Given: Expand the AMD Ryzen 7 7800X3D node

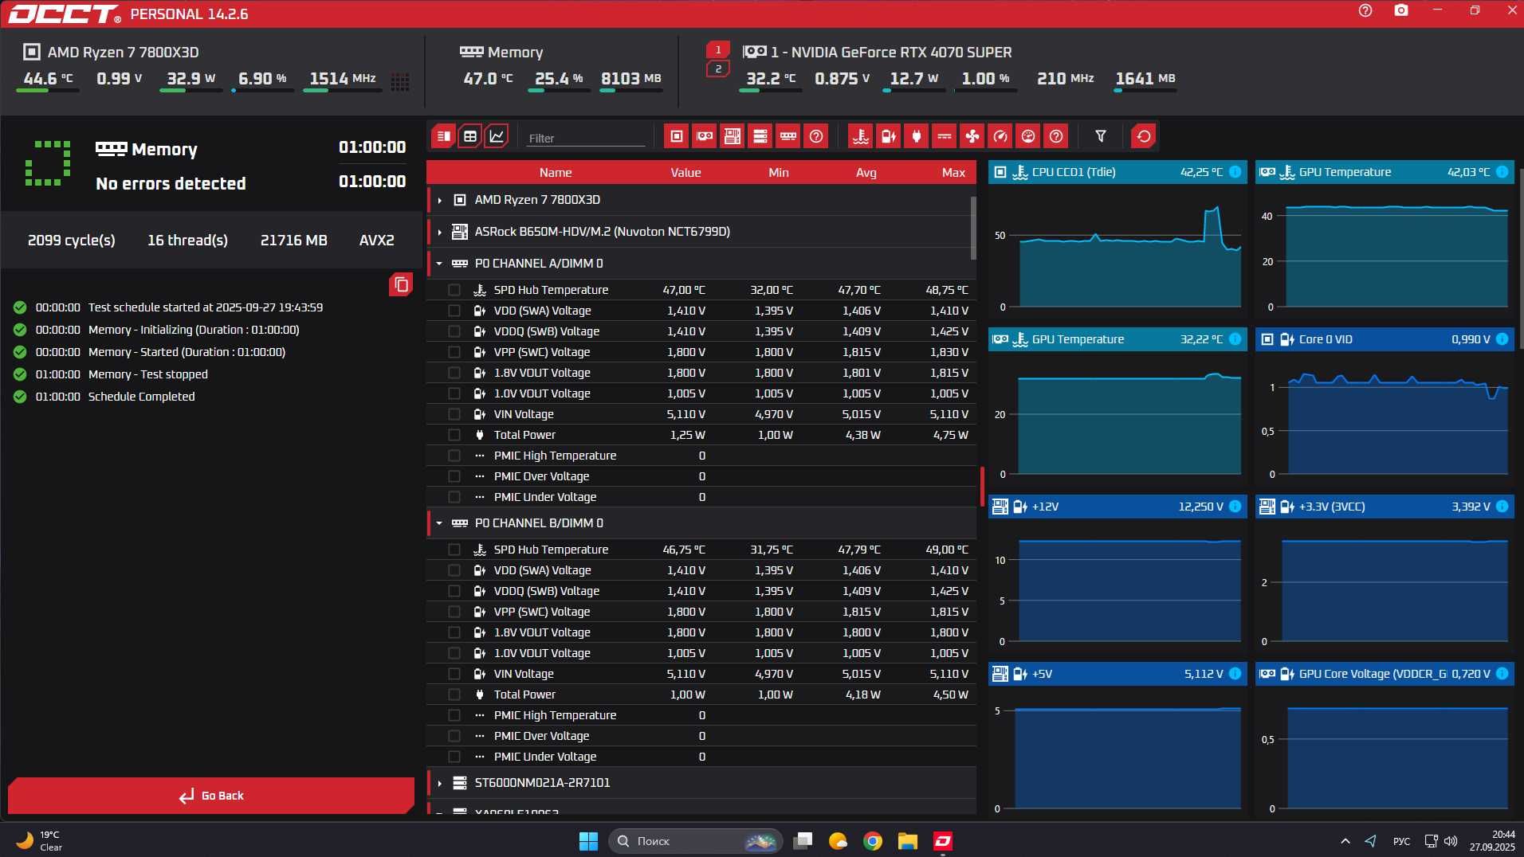Looking at the screenshot, I should coord(439,200).
